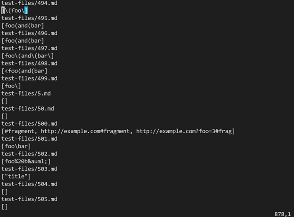Click the test-files/497.md filename
Screen dimensions: 294x217
point(29,48)
